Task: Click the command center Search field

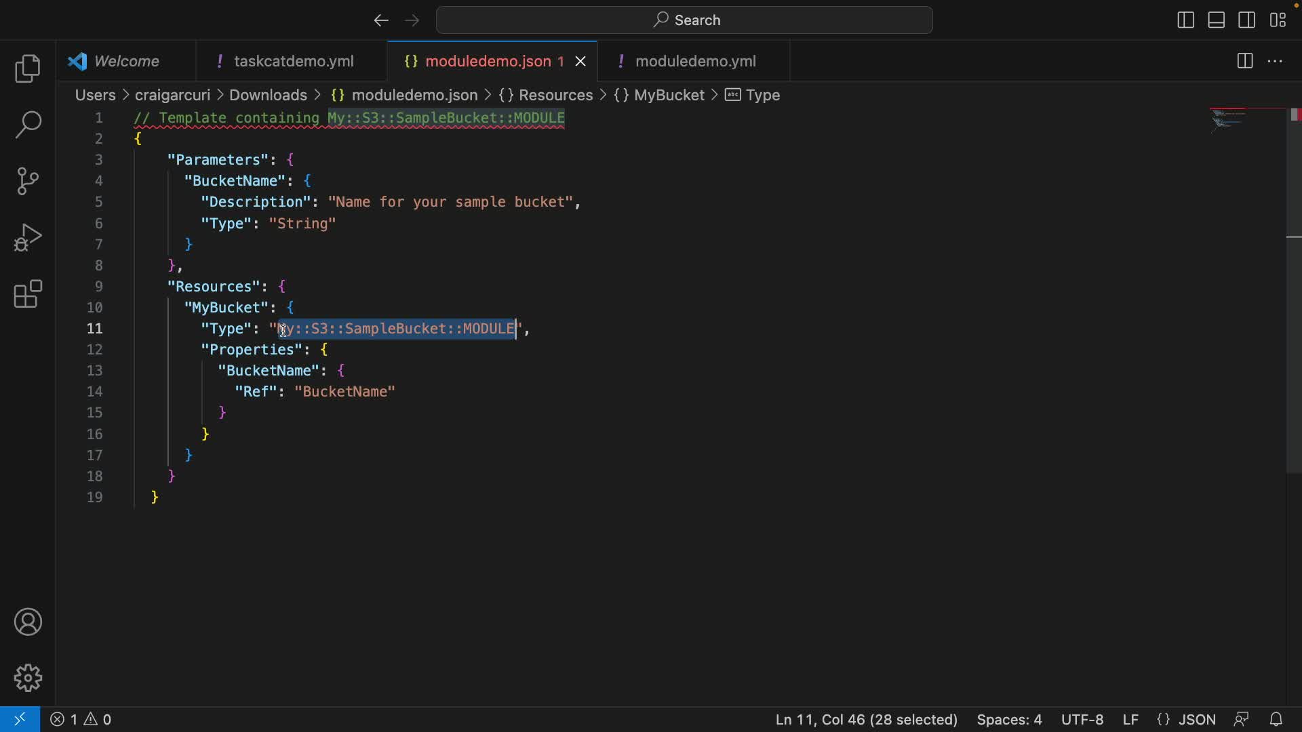Action: [x=684, y=20]
